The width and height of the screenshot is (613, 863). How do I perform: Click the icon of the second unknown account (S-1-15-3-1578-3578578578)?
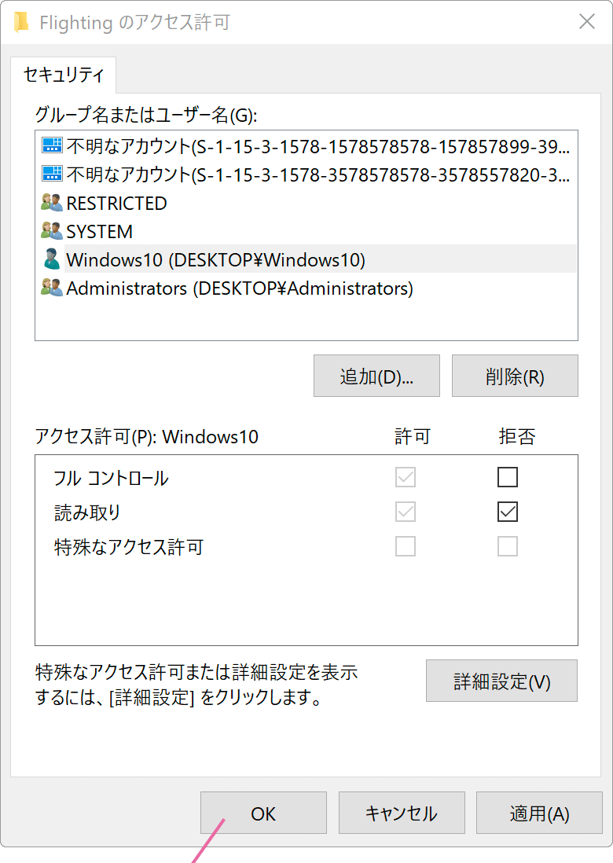click(x=53, y=174)
